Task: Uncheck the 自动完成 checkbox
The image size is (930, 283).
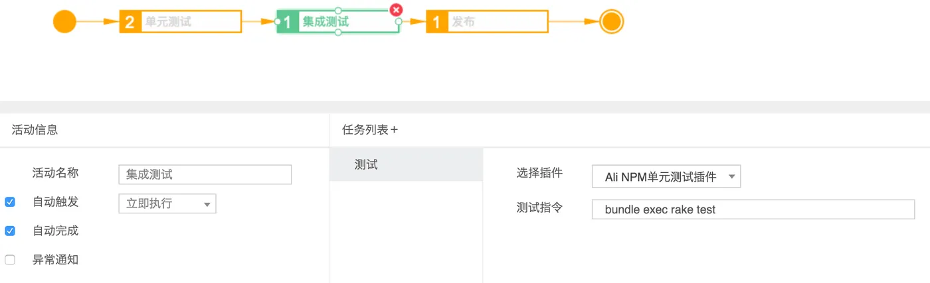Action: [x=10, y=231]
